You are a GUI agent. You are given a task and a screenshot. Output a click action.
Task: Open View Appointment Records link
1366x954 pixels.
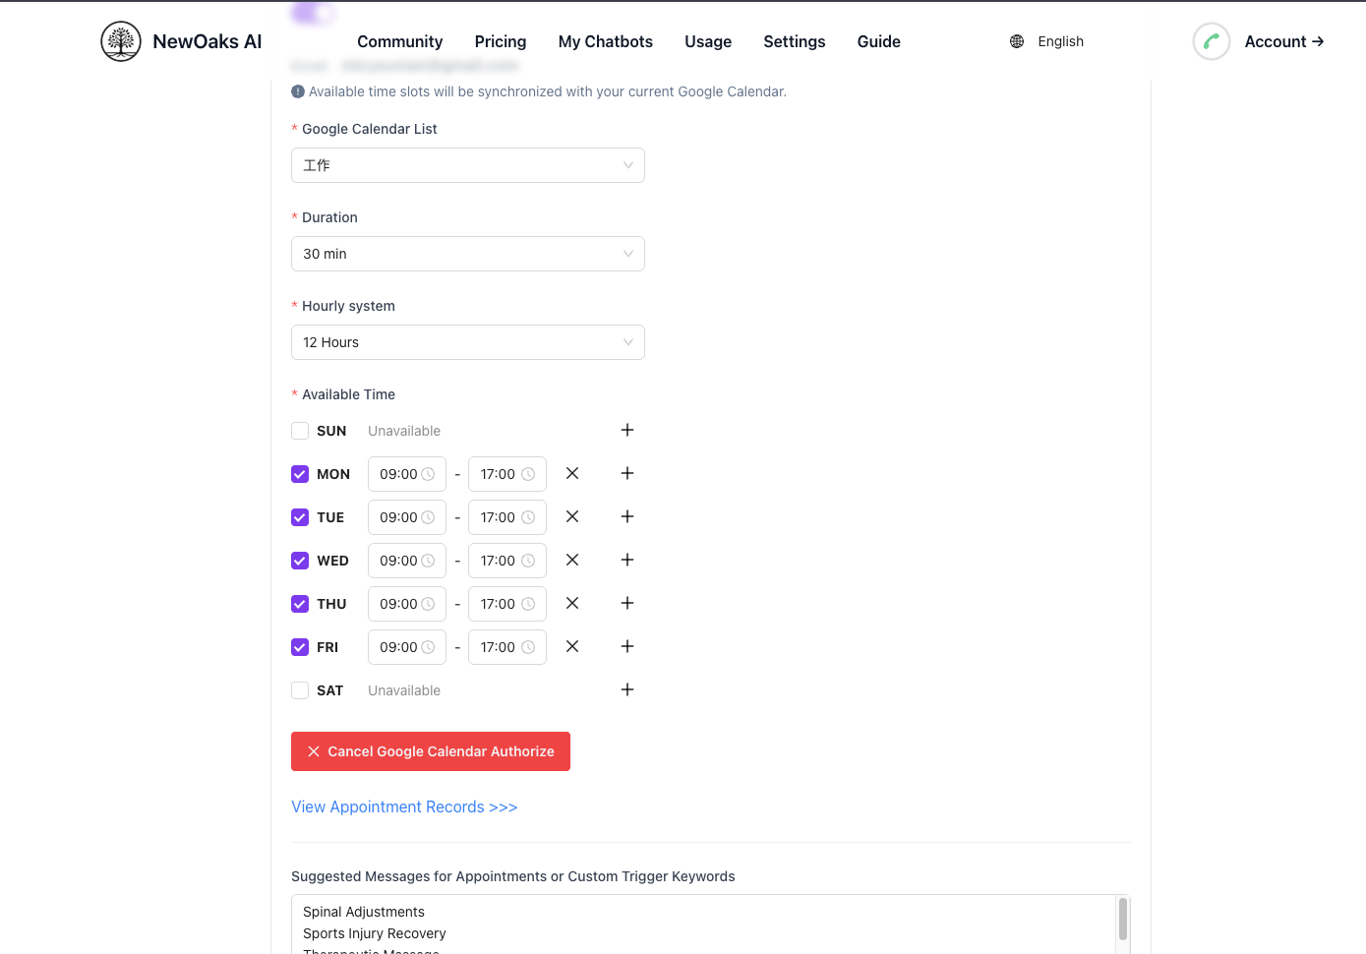pos(403,806)
